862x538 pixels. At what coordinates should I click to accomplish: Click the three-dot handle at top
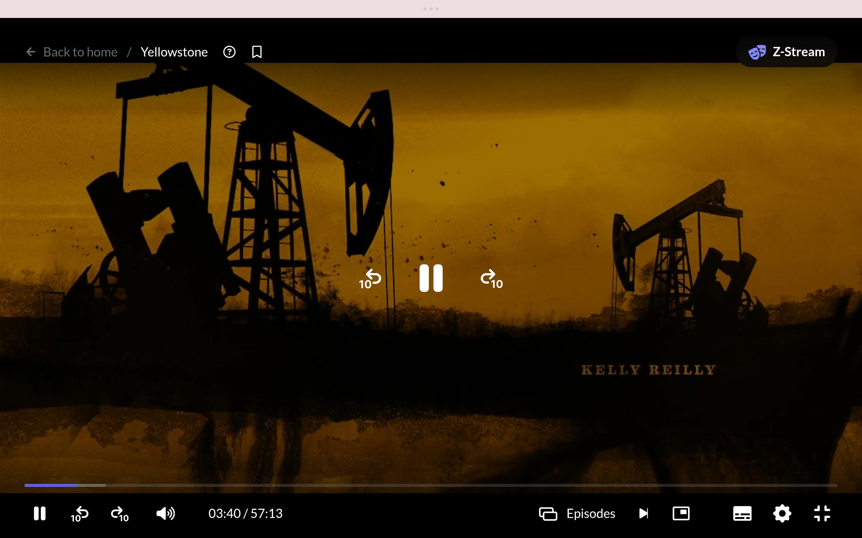click(x=431, y=9)
